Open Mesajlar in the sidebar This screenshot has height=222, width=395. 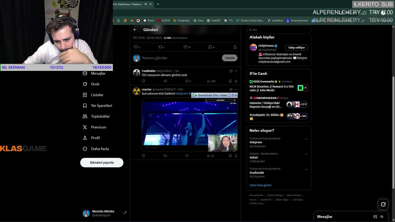tap(94, 73)
